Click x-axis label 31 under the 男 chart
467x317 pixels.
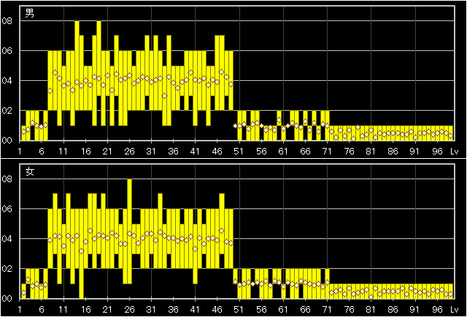[151, 152]
